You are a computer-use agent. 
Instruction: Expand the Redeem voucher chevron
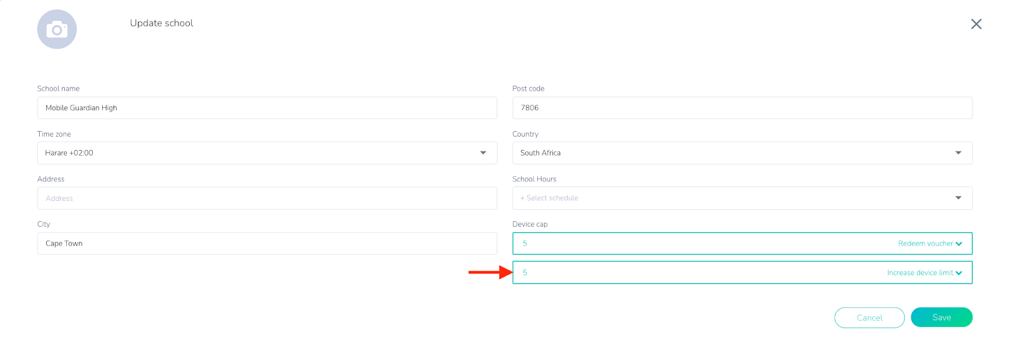(x=959, y=244)
